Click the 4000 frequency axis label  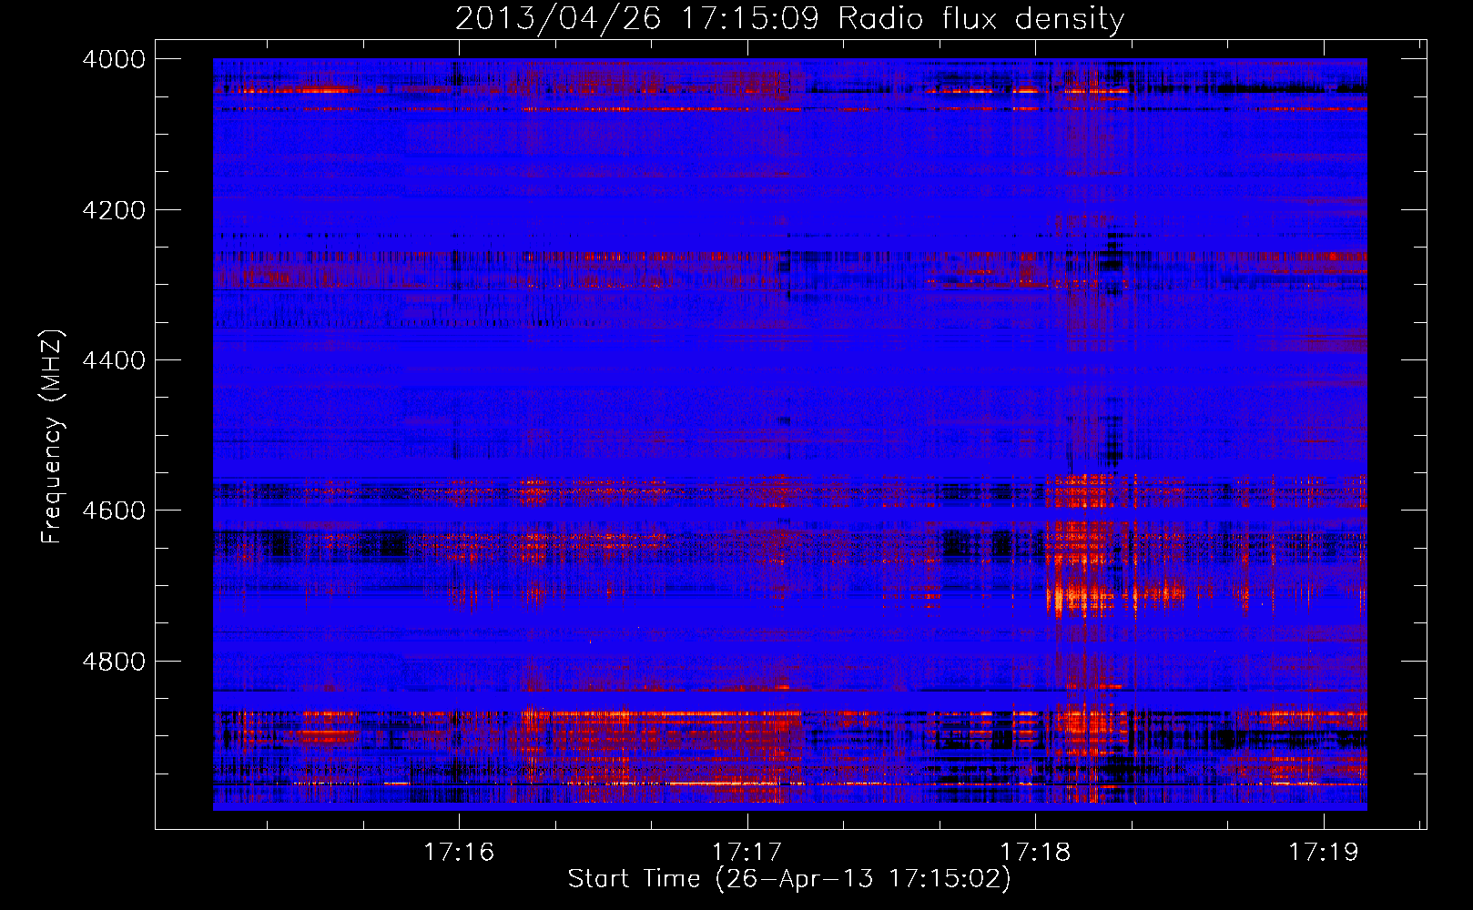point(114,59)
